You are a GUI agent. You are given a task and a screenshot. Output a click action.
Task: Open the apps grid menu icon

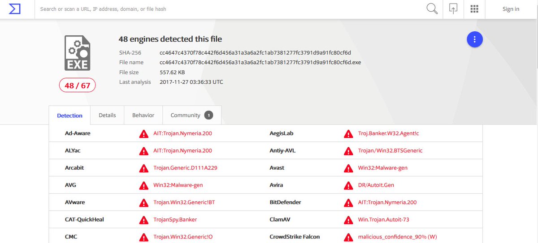[x=474, y=9]
